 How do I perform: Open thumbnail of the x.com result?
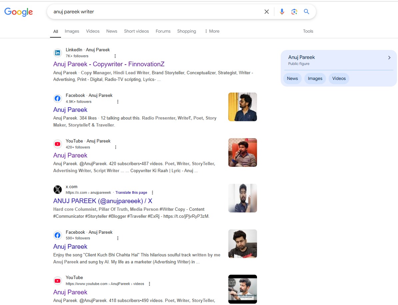[x=242, y=198]
